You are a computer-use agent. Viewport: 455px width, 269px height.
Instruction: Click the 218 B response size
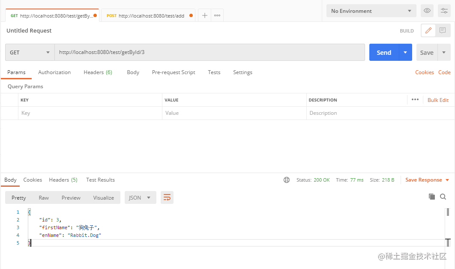click(x=388, y=180)
